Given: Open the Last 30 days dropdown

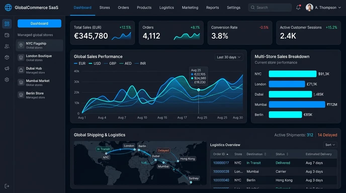Looking at the screenshot, I should 229,57.
